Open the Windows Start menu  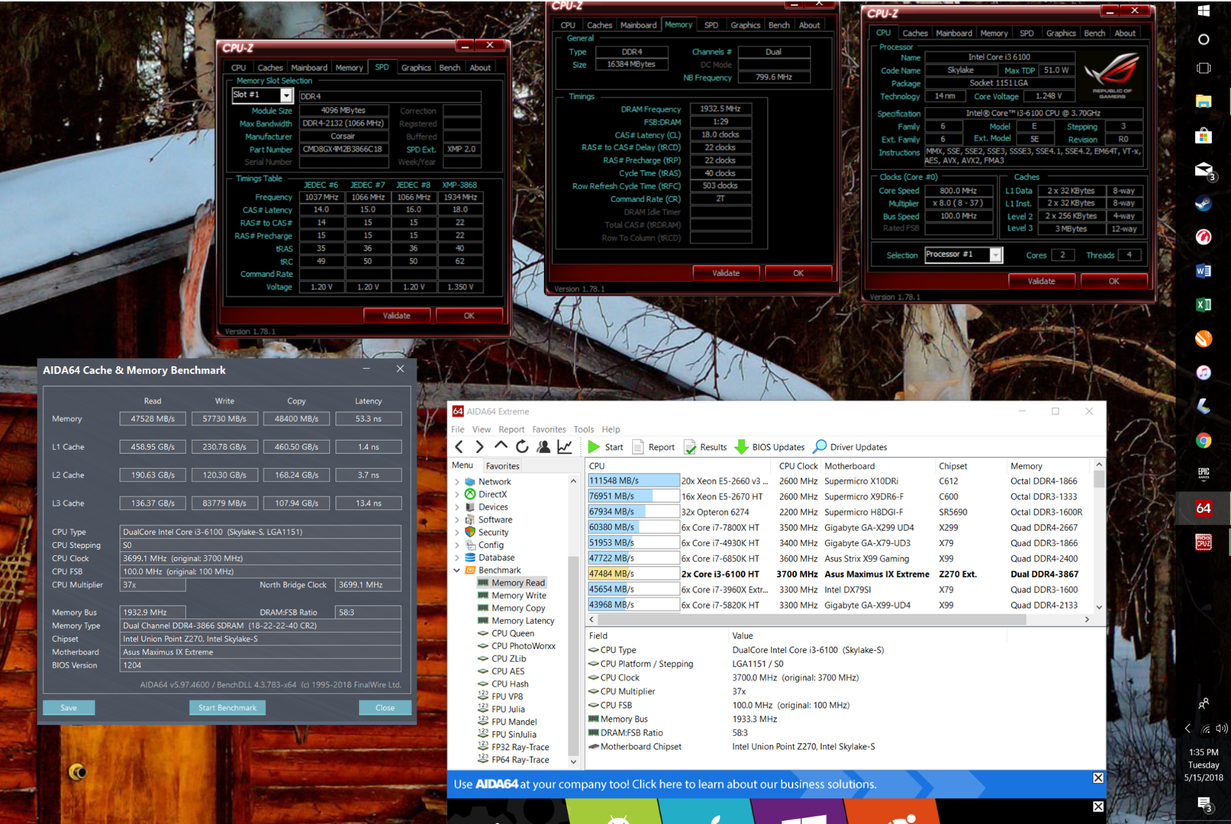coord(1204,11)
